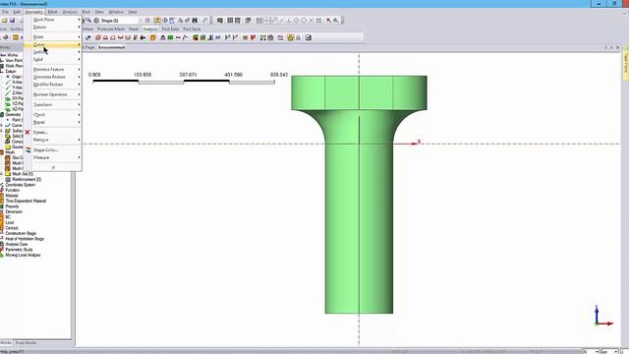
Task: Click the selected orange view icon
Action: tap(157, 20)
